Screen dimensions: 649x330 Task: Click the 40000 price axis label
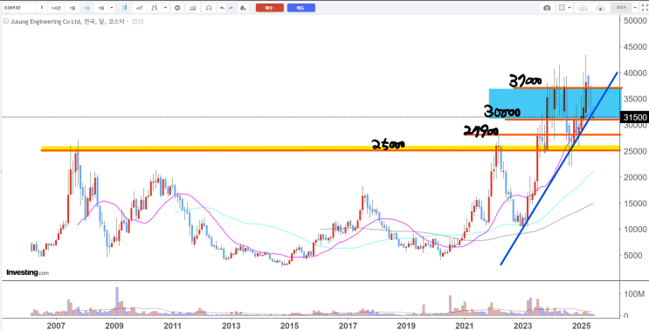pyautogui.click(x=635, y=72)
